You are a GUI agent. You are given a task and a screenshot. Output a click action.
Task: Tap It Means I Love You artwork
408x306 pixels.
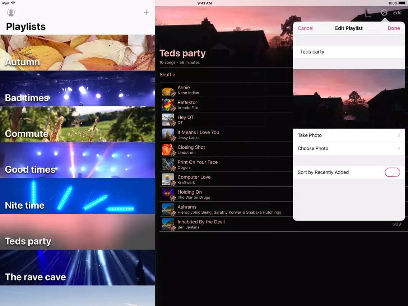point(168,135)
